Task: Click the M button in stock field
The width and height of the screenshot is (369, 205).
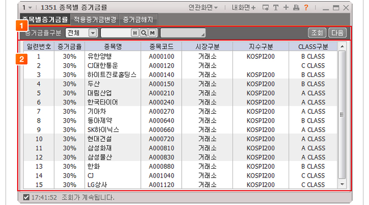Action: (153, 33)
